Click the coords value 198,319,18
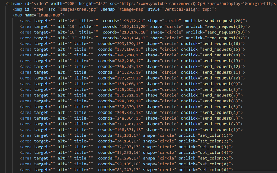 (x=129, y=101)
